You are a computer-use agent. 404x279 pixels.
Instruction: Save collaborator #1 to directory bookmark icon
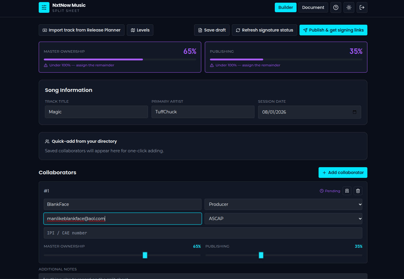347,191
